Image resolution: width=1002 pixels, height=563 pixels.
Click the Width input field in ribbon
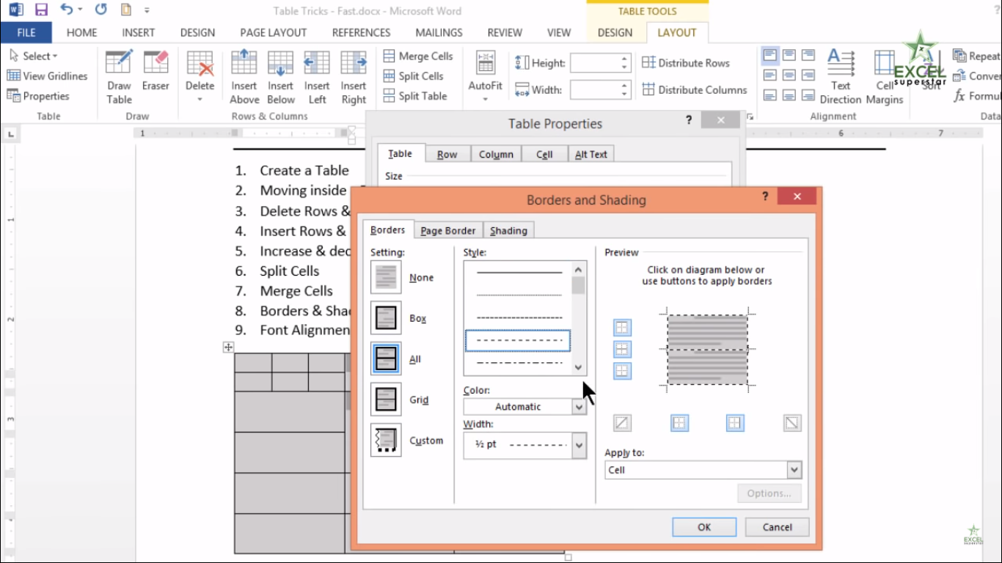(x=595, y=89)
